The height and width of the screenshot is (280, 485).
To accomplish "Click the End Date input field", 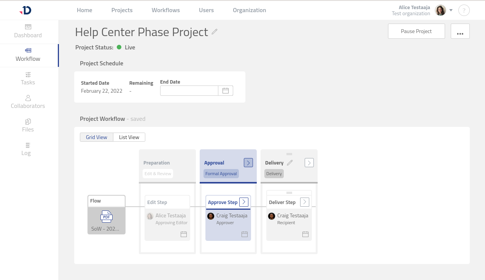I will [189, 90].
